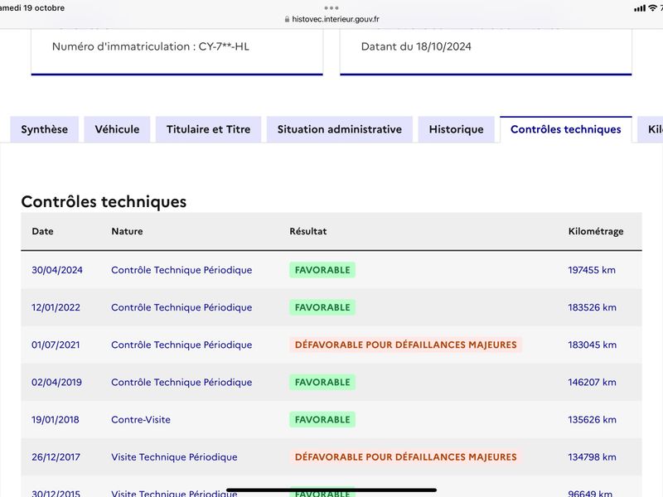Click the FAVORABLE badge for 19/01/2018
This screenshot has height=497, width=663.
pyautogui.click(x=322, y=420)
